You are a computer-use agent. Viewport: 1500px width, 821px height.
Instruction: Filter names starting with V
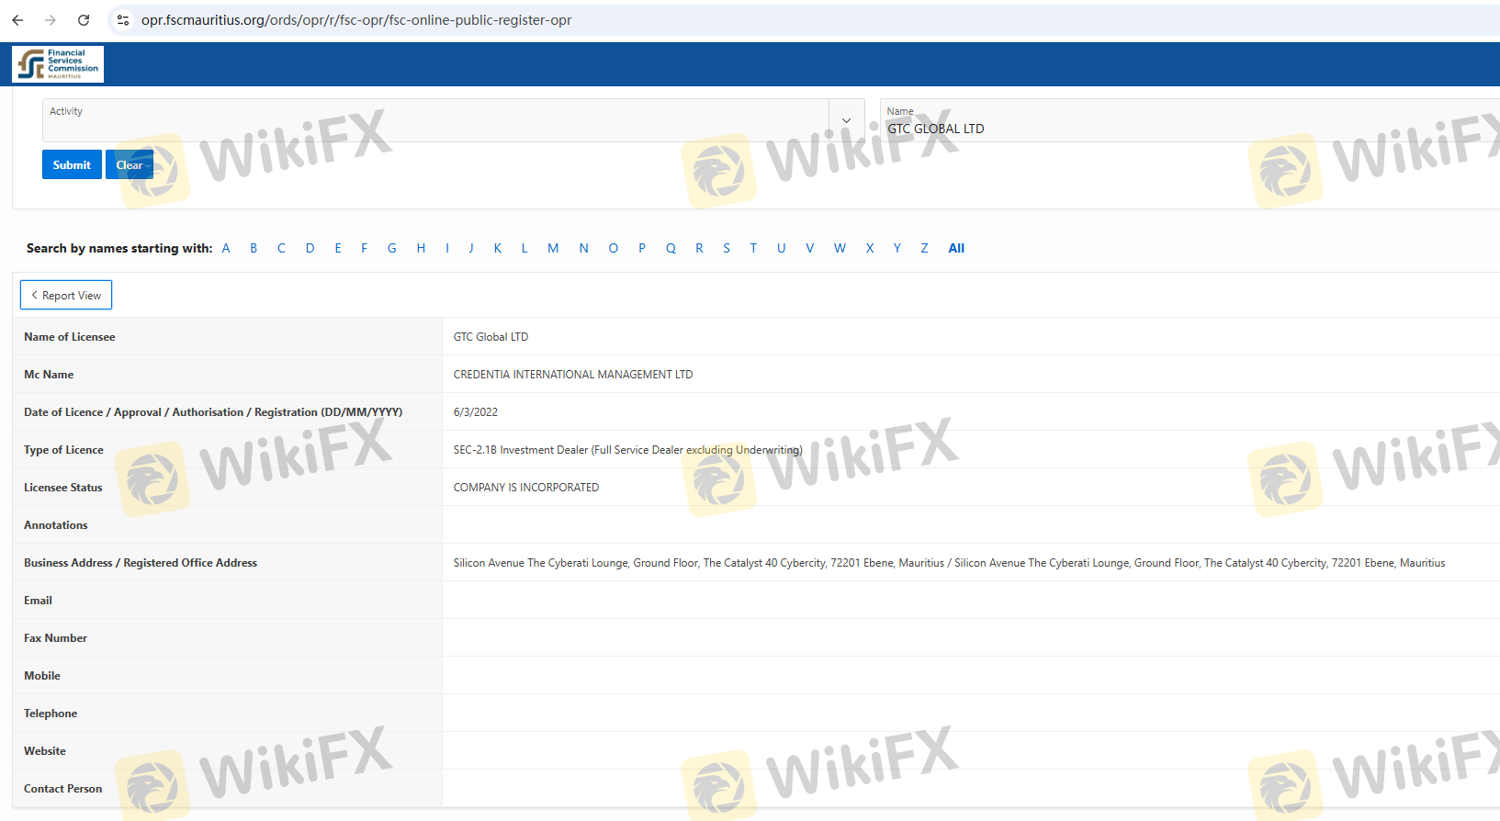pos(810,248)
